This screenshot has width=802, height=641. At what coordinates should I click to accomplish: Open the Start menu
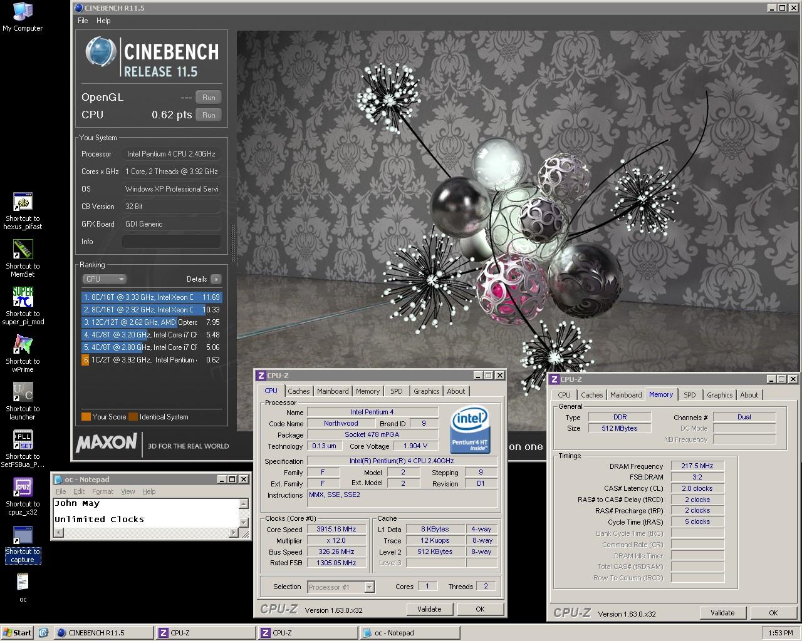[17, 633]
